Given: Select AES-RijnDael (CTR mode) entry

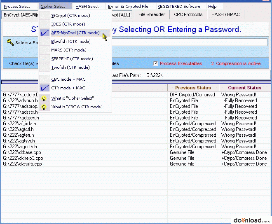Looking at the screenshot, I should coord(75,33).
